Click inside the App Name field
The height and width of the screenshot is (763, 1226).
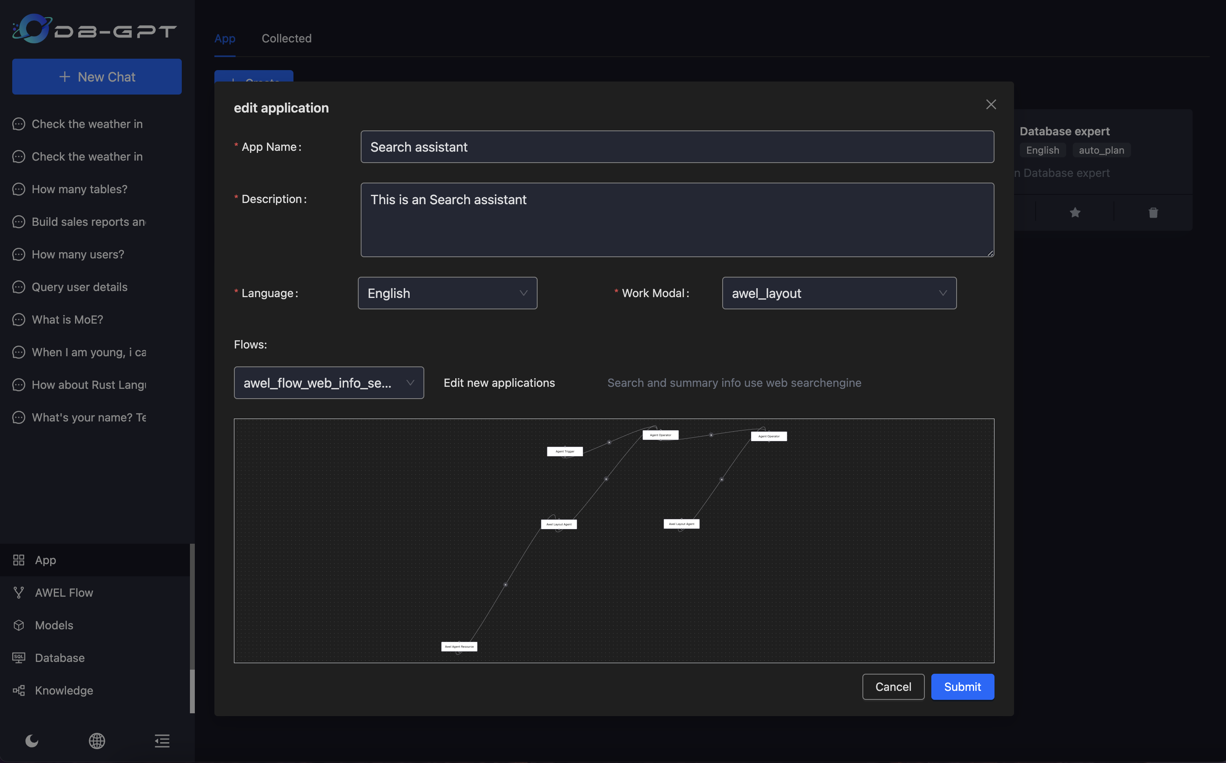click(x=677, y=147)
